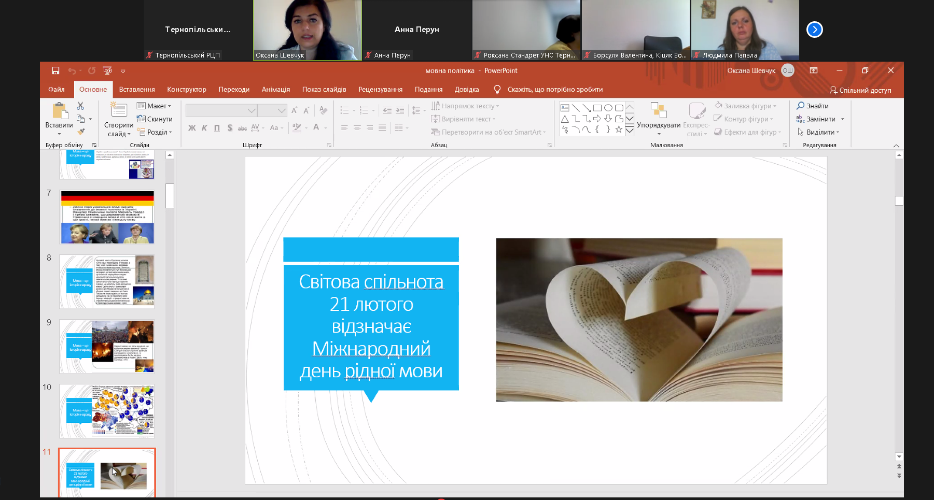The image size is (934, 500).
Task: Copy selection icon
Action: [80, 119]
